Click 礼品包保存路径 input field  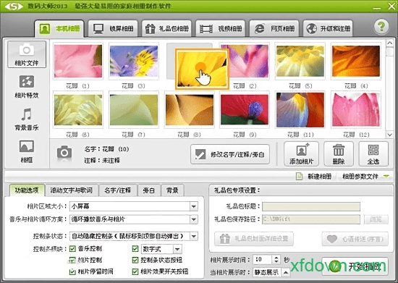click(x=311, y=219)
